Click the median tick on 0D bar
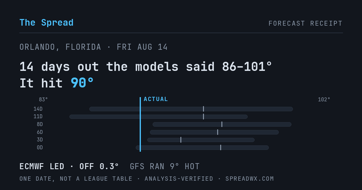This screenshot has height=190, width=362. coord(221,147)
